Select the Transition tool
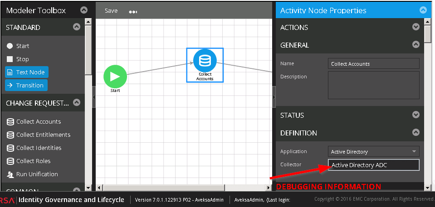Viewport: 435px width, 207px height. coord(26,85)
